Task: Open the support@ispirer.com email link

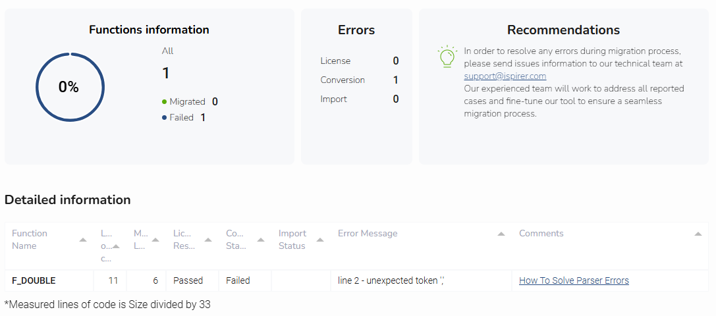Action: pos(505,76)
